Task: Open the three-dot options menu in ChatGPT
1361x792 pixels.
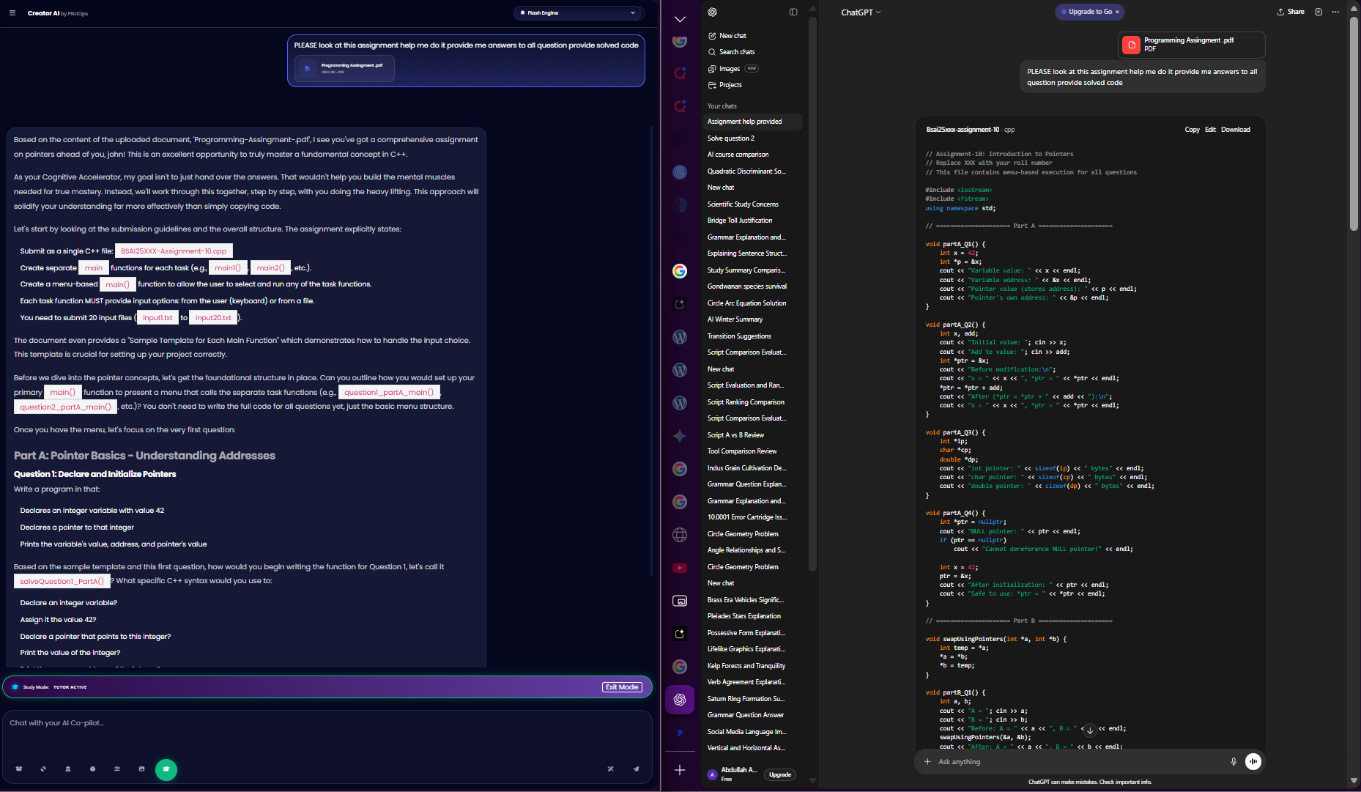Action: 1335,12
